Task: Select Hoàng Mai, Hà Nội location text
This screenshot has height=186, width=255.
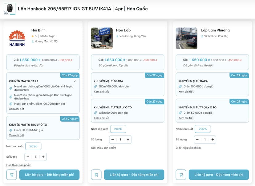Action: pyautogui.click(x=46, y=41)
